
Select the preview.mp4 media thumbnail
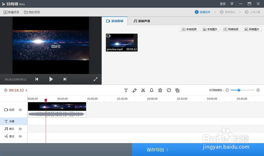pyautogui.click(x=122, y=43)
